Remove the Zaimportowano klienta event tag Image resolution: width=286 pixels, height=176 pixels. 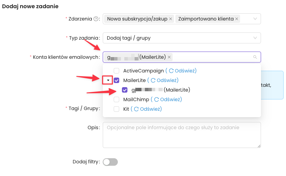[237, 19]
